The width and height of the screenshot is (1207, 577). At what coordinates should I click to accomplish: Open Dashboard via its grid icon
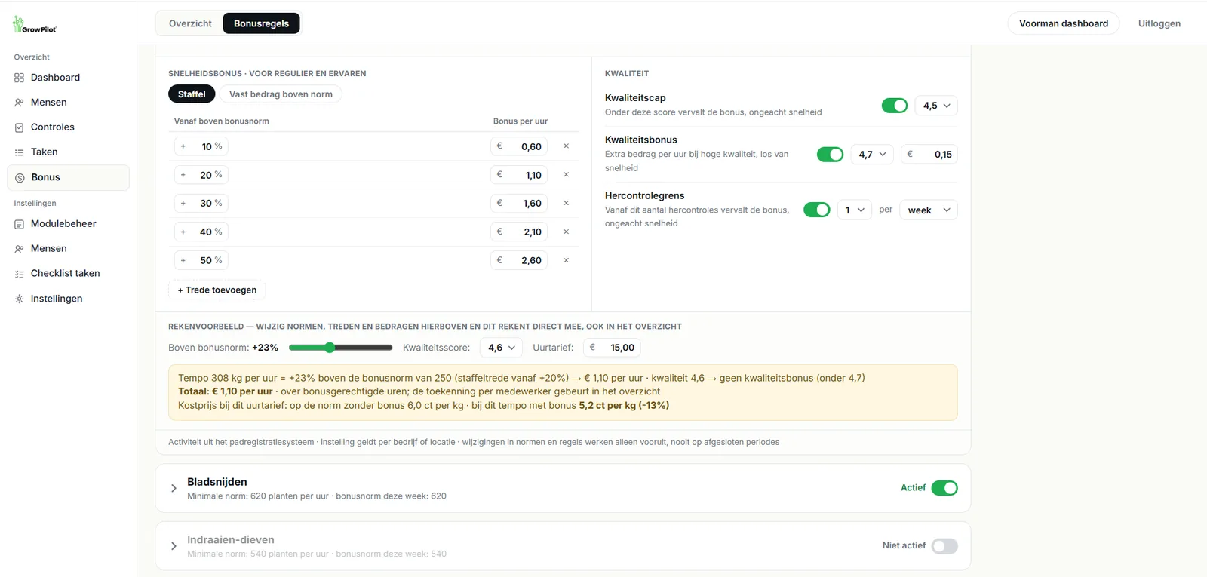[x=19, y=78]
